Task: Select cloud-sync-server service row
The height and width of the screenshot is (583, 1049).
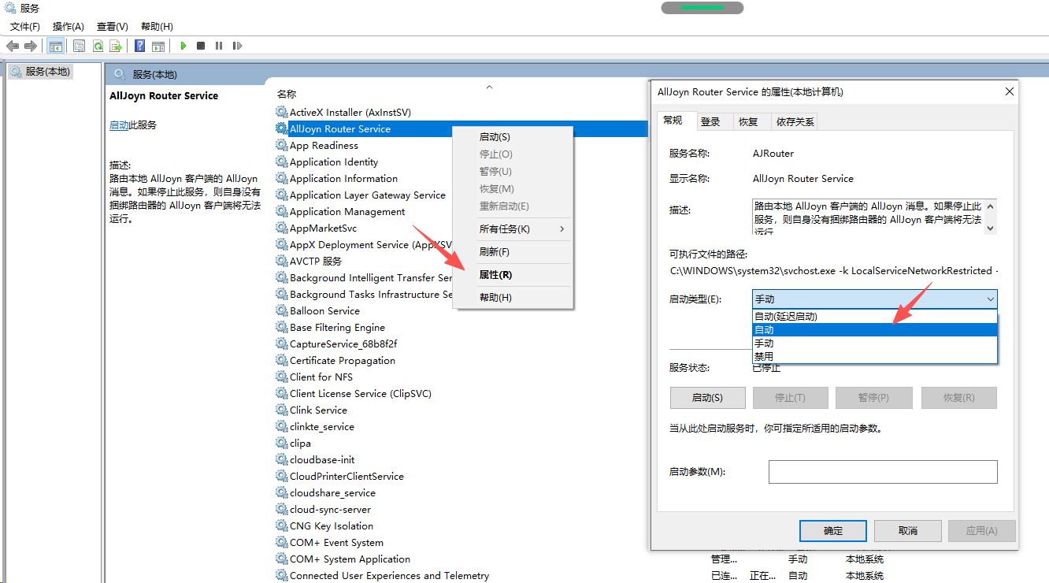Action: 331,509
